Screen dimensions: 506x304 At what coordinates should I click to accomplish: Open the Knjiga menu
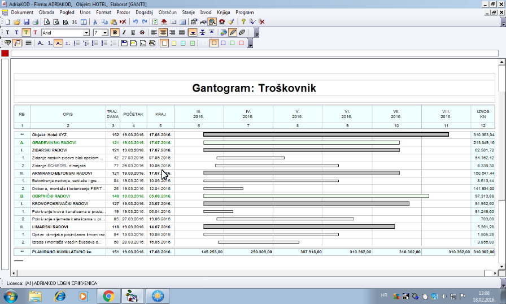(x=223, y=12)
